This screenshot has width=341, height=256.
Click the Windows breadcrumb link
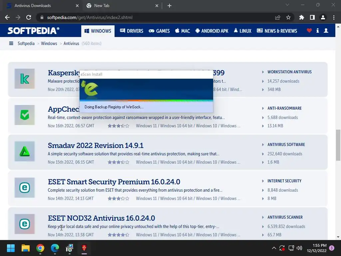coord(49,43)
